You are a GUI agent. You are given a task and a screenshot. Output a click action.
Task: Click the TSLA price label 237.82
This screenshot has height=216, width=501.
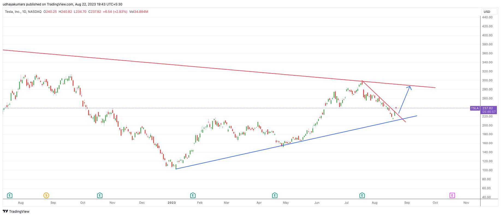pos(488,108)
